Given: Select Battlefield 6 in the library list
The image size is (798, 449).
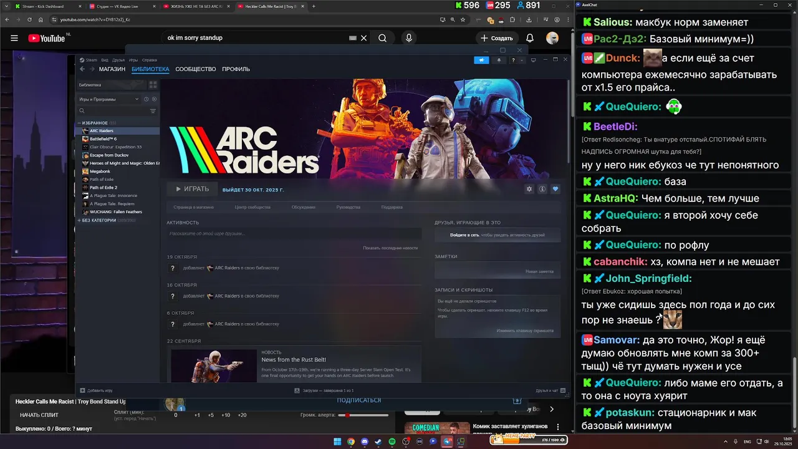Looking at the screenshot, I should tap(103, 139).
